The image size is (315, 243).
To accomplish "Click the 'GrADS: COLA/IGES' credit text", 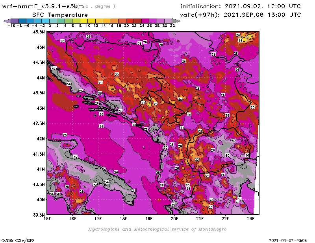I will click(18, 241).
